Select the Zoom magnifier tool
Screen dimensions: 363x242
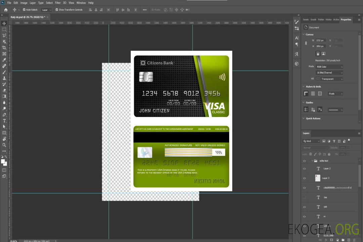click(x=4, y=145)
